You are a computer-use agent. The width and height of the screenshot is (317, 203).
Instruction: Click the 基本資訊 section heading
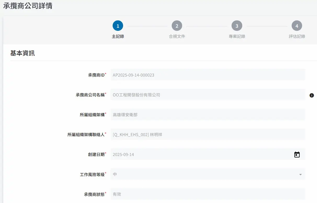22,53
